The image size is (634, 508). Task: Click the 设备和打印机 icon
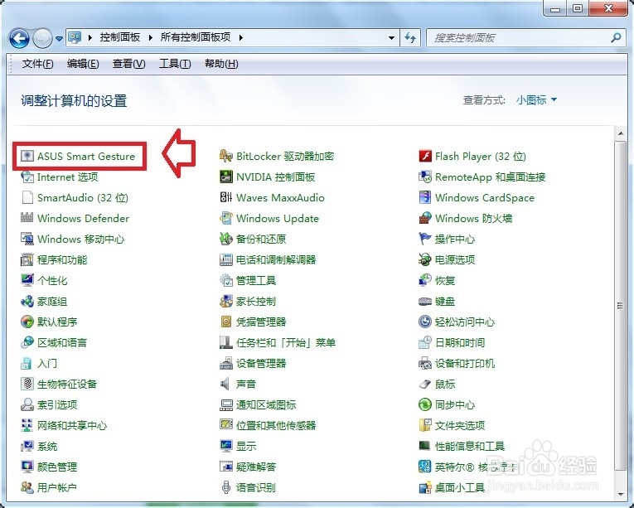coord(425,363)
